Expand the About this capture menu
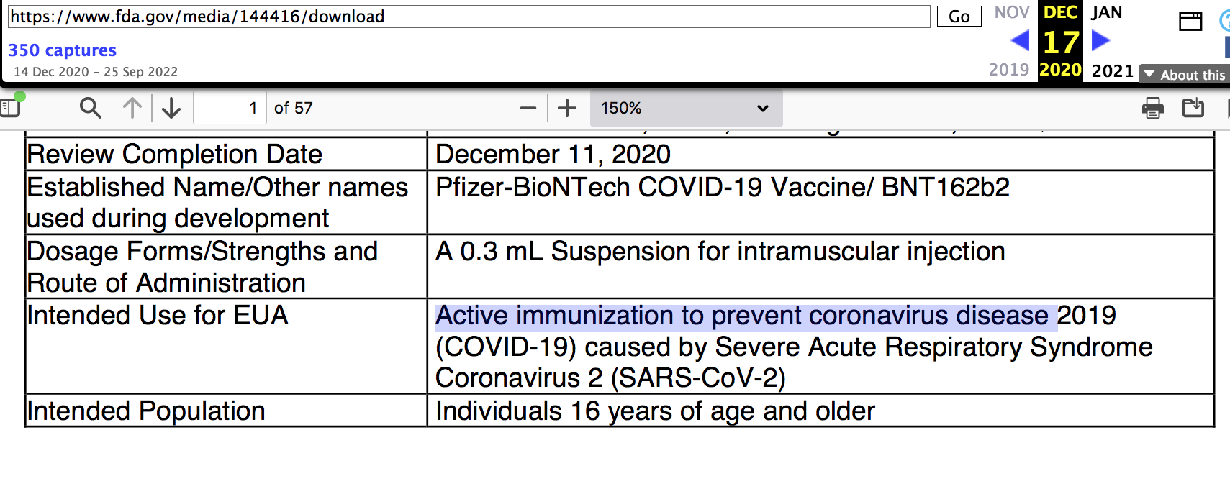Screen dimensions: 1230x494 [1185, 74]
